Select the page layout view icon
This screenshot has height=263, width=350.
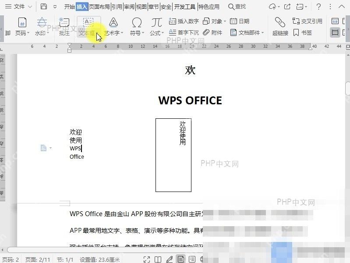[x=181, y=259]
